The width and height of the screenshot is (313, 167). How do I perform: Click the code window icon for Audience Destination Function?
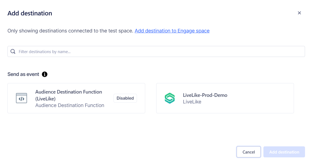[21, 98]
